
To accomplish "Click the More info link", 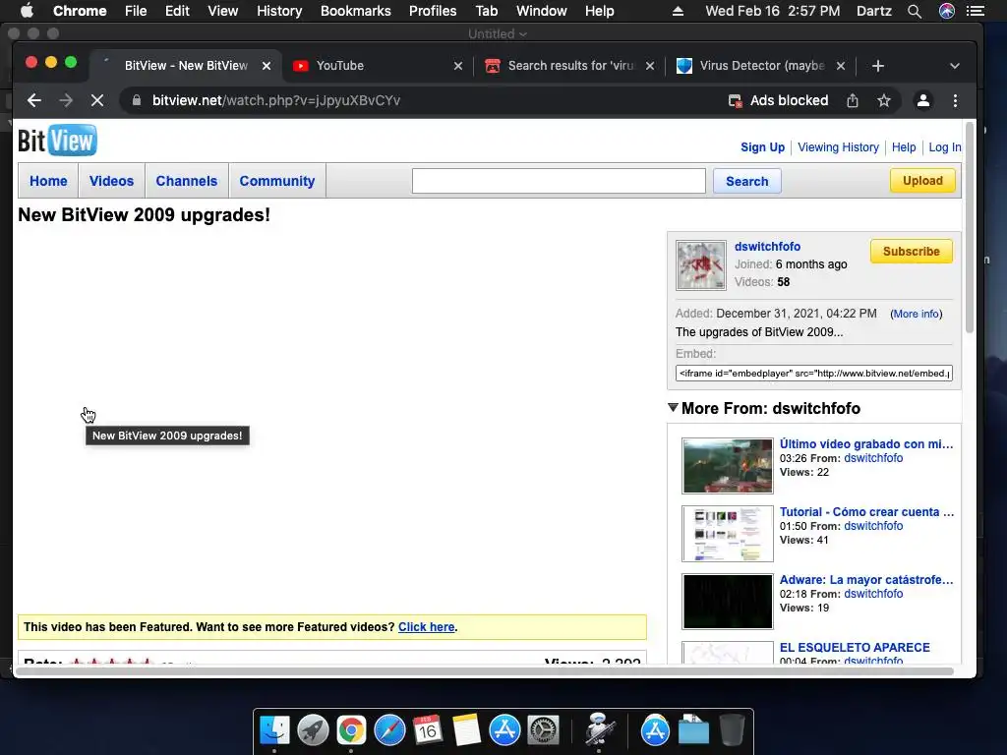I will pos(916,314).
